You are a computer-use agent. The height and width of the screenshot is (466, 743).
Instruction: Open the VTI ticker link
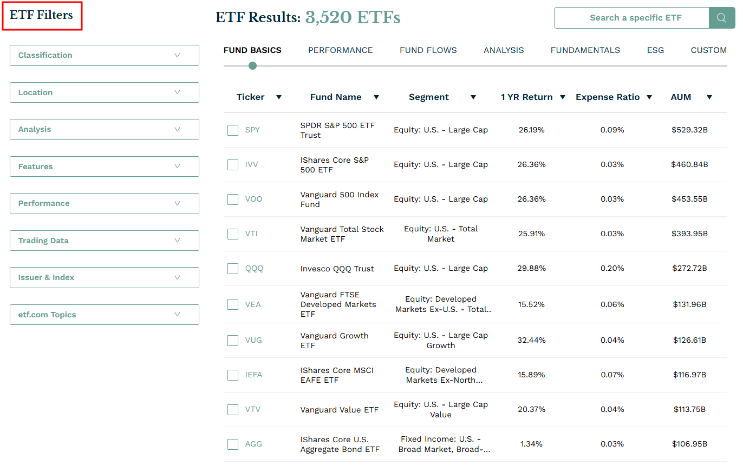point(251,234)
